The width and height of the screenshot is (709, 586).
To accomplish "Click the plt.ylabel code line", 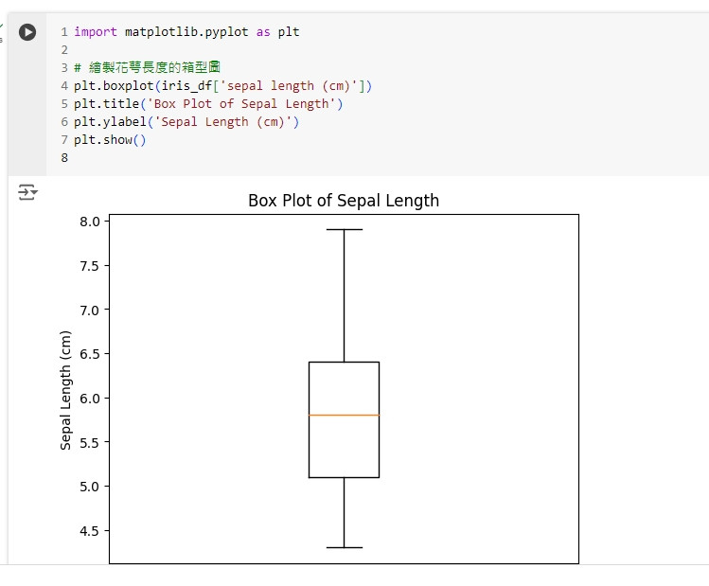I will 186,122.
